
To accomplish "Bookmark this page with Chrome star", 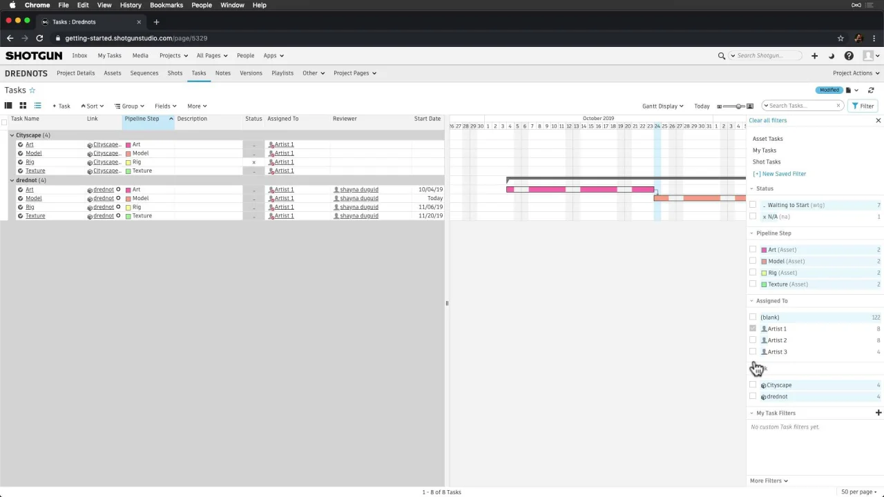I will coord(840,38).
